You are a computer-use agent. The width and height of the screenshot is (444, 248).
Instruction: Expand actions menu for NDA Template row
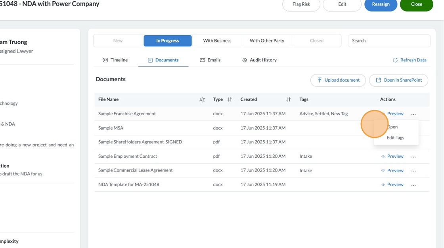tap(413, 185)
